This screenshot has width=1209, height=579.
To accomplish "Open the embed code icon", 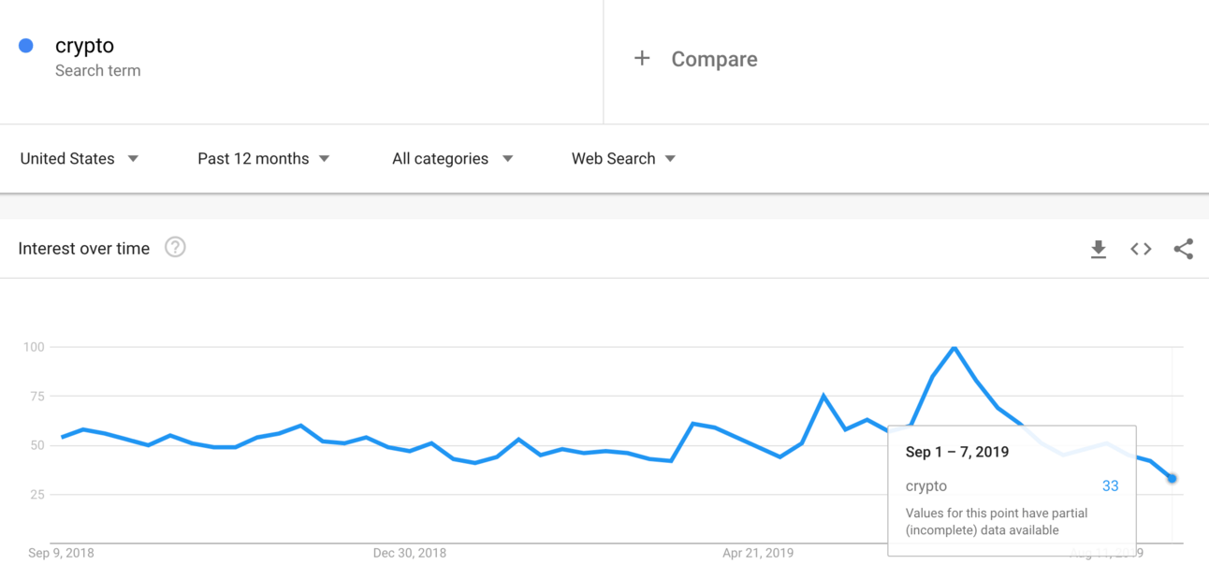I will click(1141, 249).
